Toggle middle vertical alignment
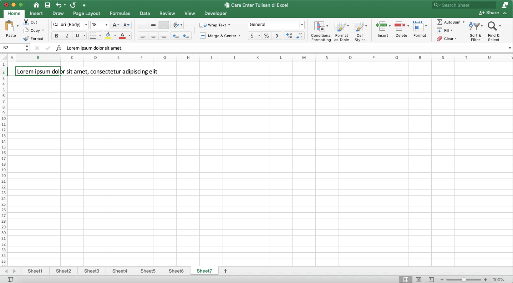Screen dimensions: 513x283 point(153,25)
